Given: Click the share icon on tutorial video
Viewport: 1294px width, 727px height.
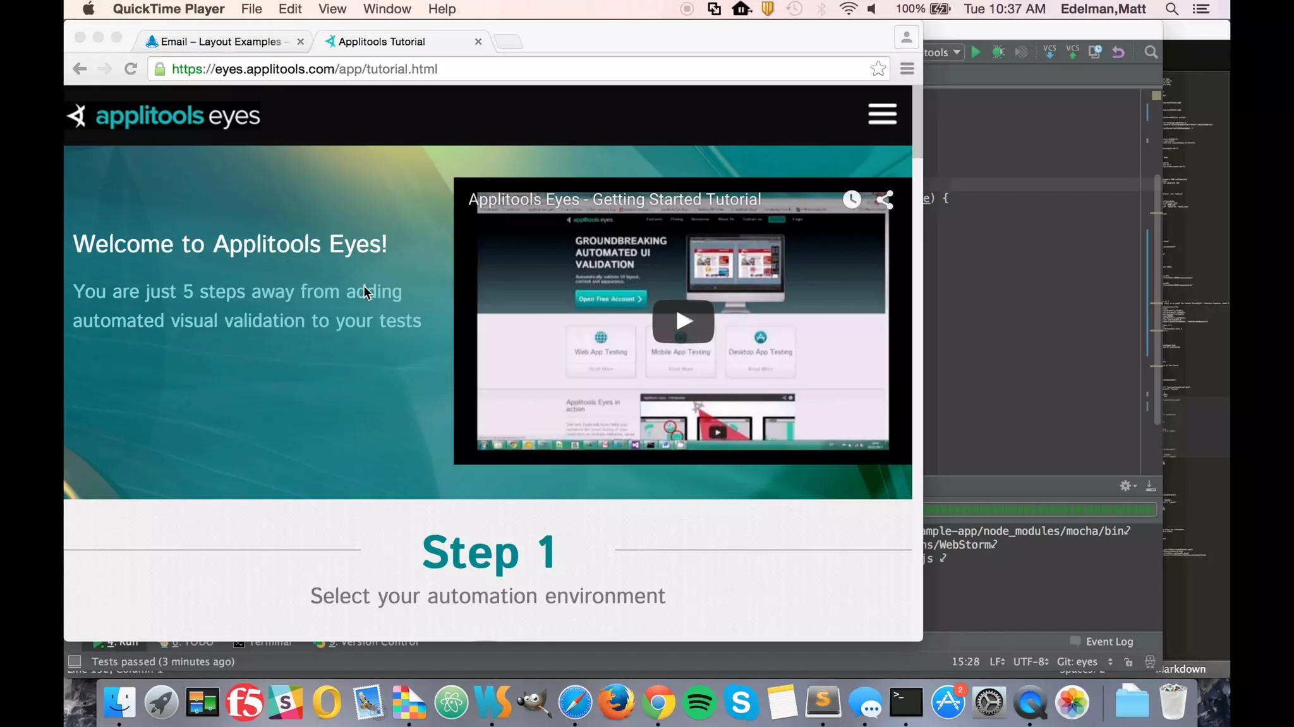Looking at the screenshot, I should point(885,200).
